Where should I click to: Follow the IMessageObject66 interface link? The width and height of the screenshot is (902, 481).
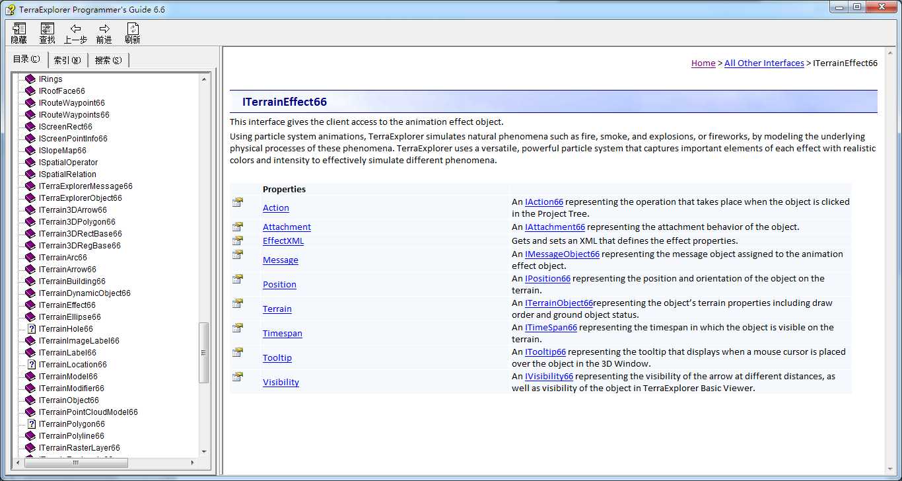(562, 254)
